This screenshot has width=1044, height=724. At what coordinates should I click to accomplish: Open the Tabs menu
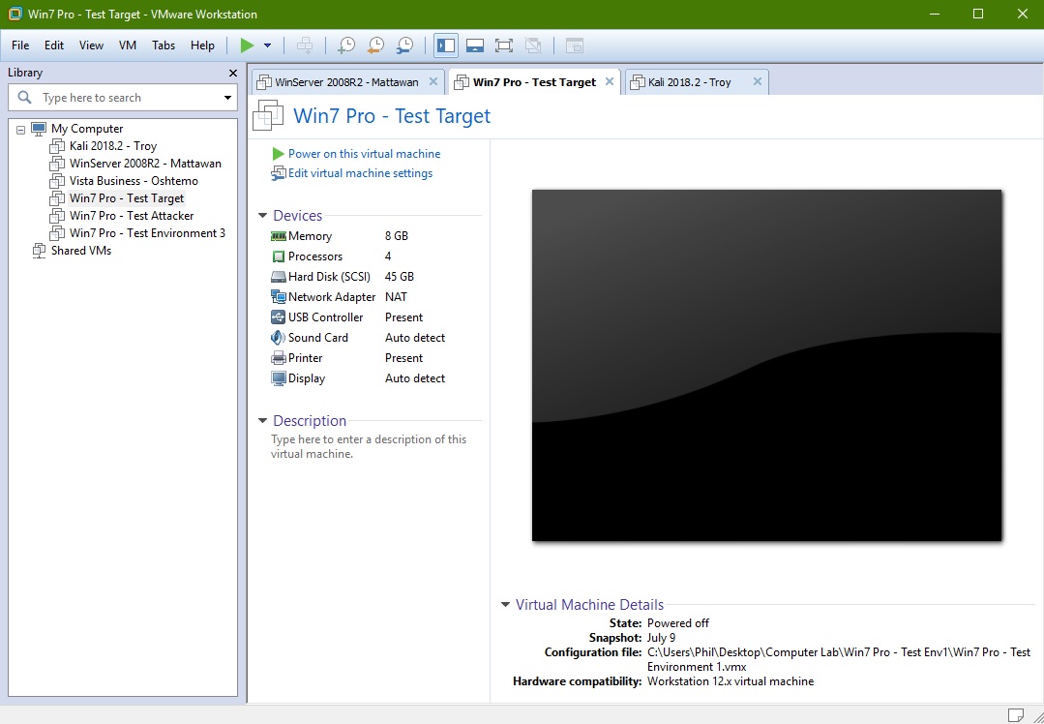click(x=164, y=45)
